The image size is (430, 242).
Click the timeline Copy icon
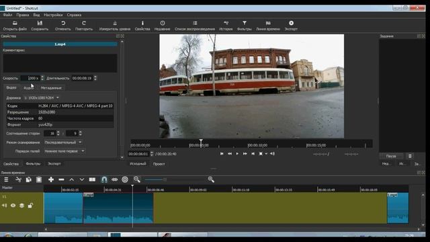click(x=28, y=179)
